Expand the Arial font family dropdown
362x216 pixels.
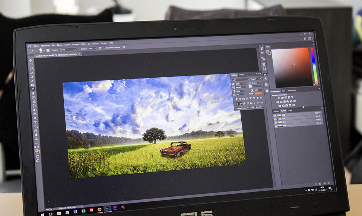tap(240, 80)
